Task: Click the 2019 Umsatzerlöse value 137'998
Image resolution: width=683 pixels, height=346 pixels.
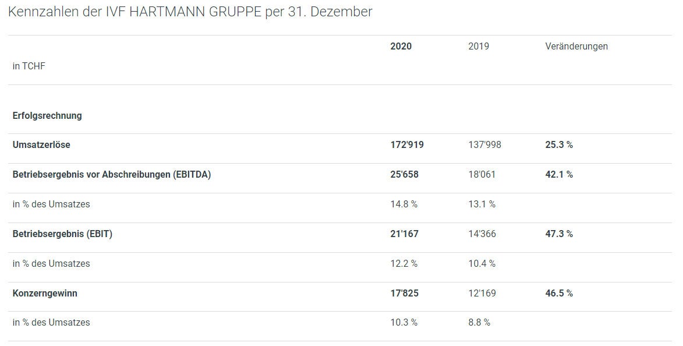Action: (x=485, y=144)
